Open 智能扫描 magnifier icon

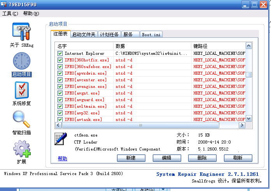(x=22, y=119)
